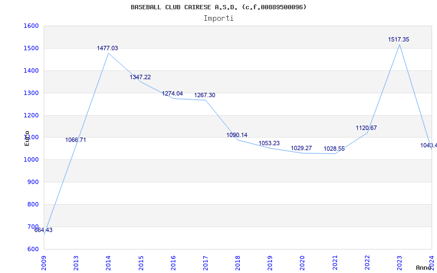Click the 2017 x-axis year label

tap(205, 263)
